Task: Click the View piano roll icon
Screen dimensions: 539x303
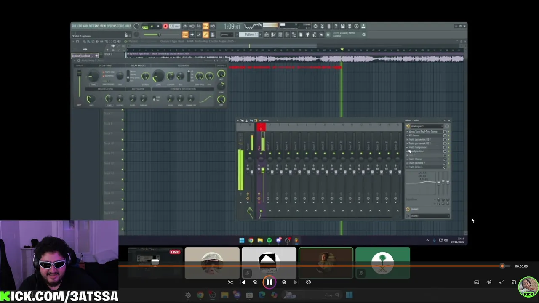Action: click(x=273, y=35)
